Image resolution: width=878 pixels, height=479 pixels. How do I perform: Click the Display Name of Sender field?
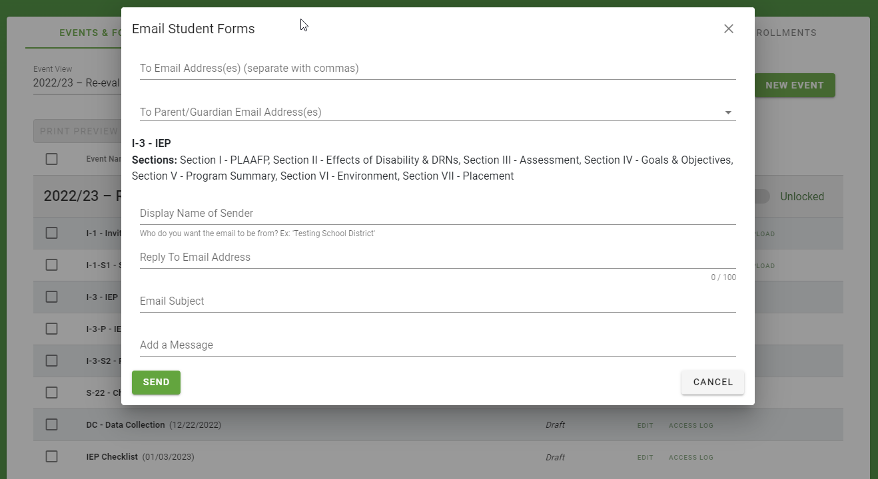coord(438,214)
